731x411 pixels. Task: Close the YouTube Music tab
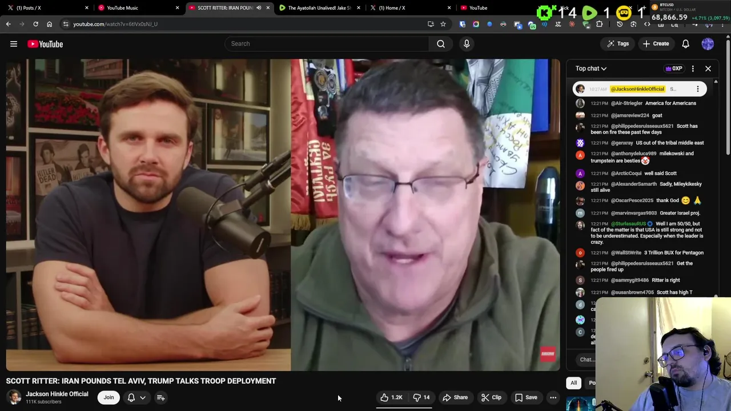pyautogui.click(x=177, y=8)
